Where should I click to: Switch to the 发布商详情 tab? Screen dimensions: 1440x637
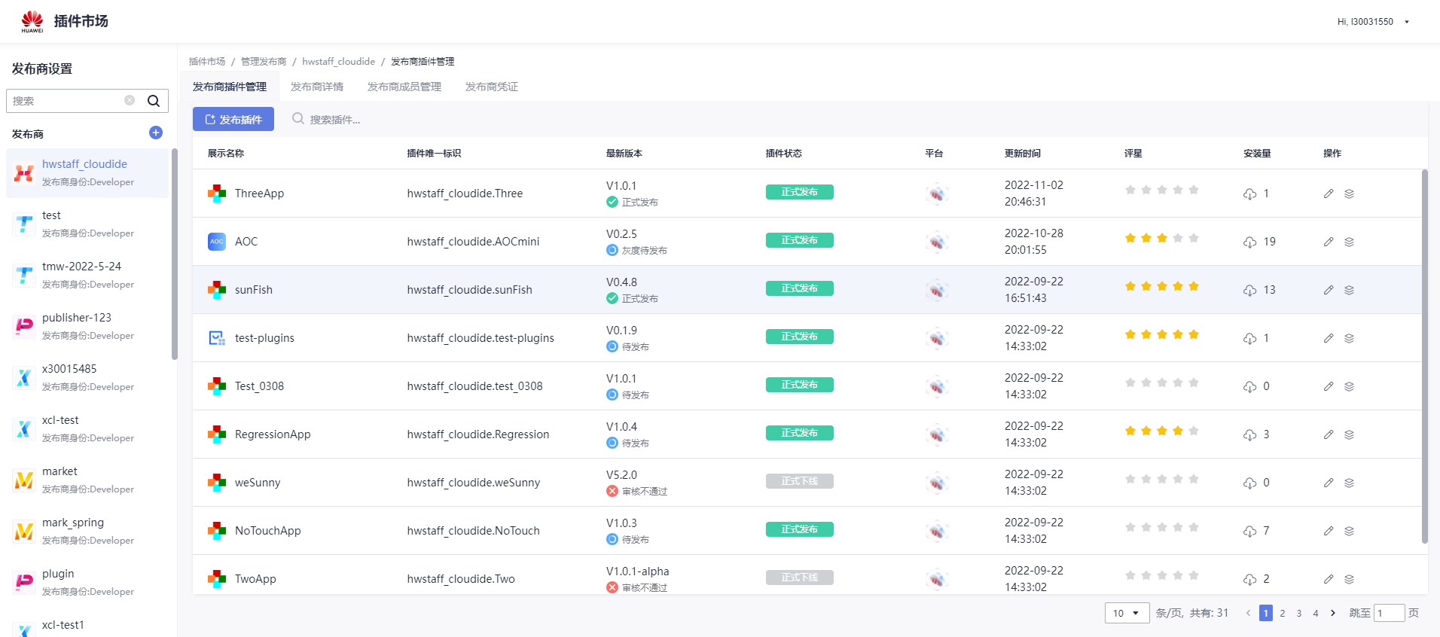tap(317, 87)
